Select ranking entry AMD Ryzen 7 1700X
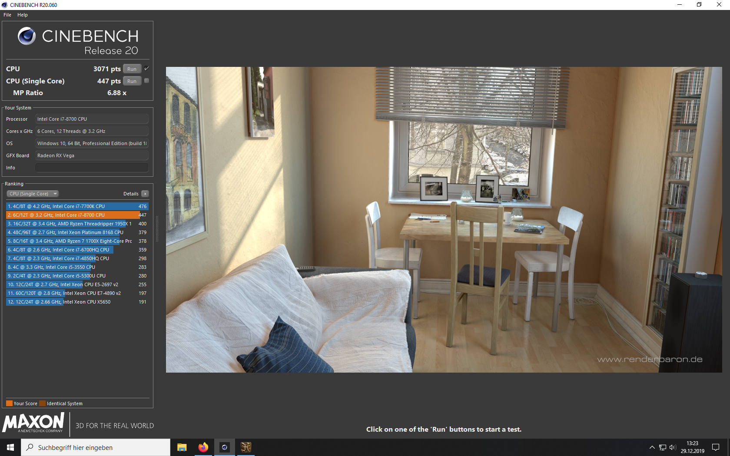The height and width of the screenshot is (456, 730). point(77,241)
